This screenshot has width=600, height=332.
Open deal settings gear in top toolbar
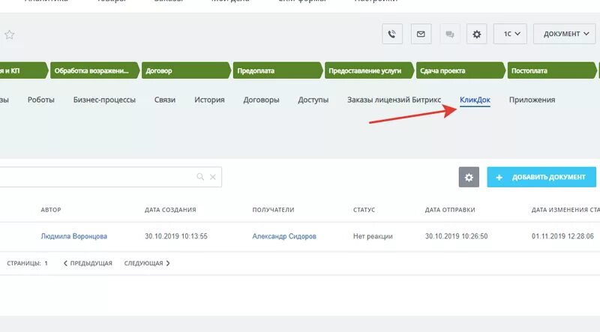click(476, 34)
